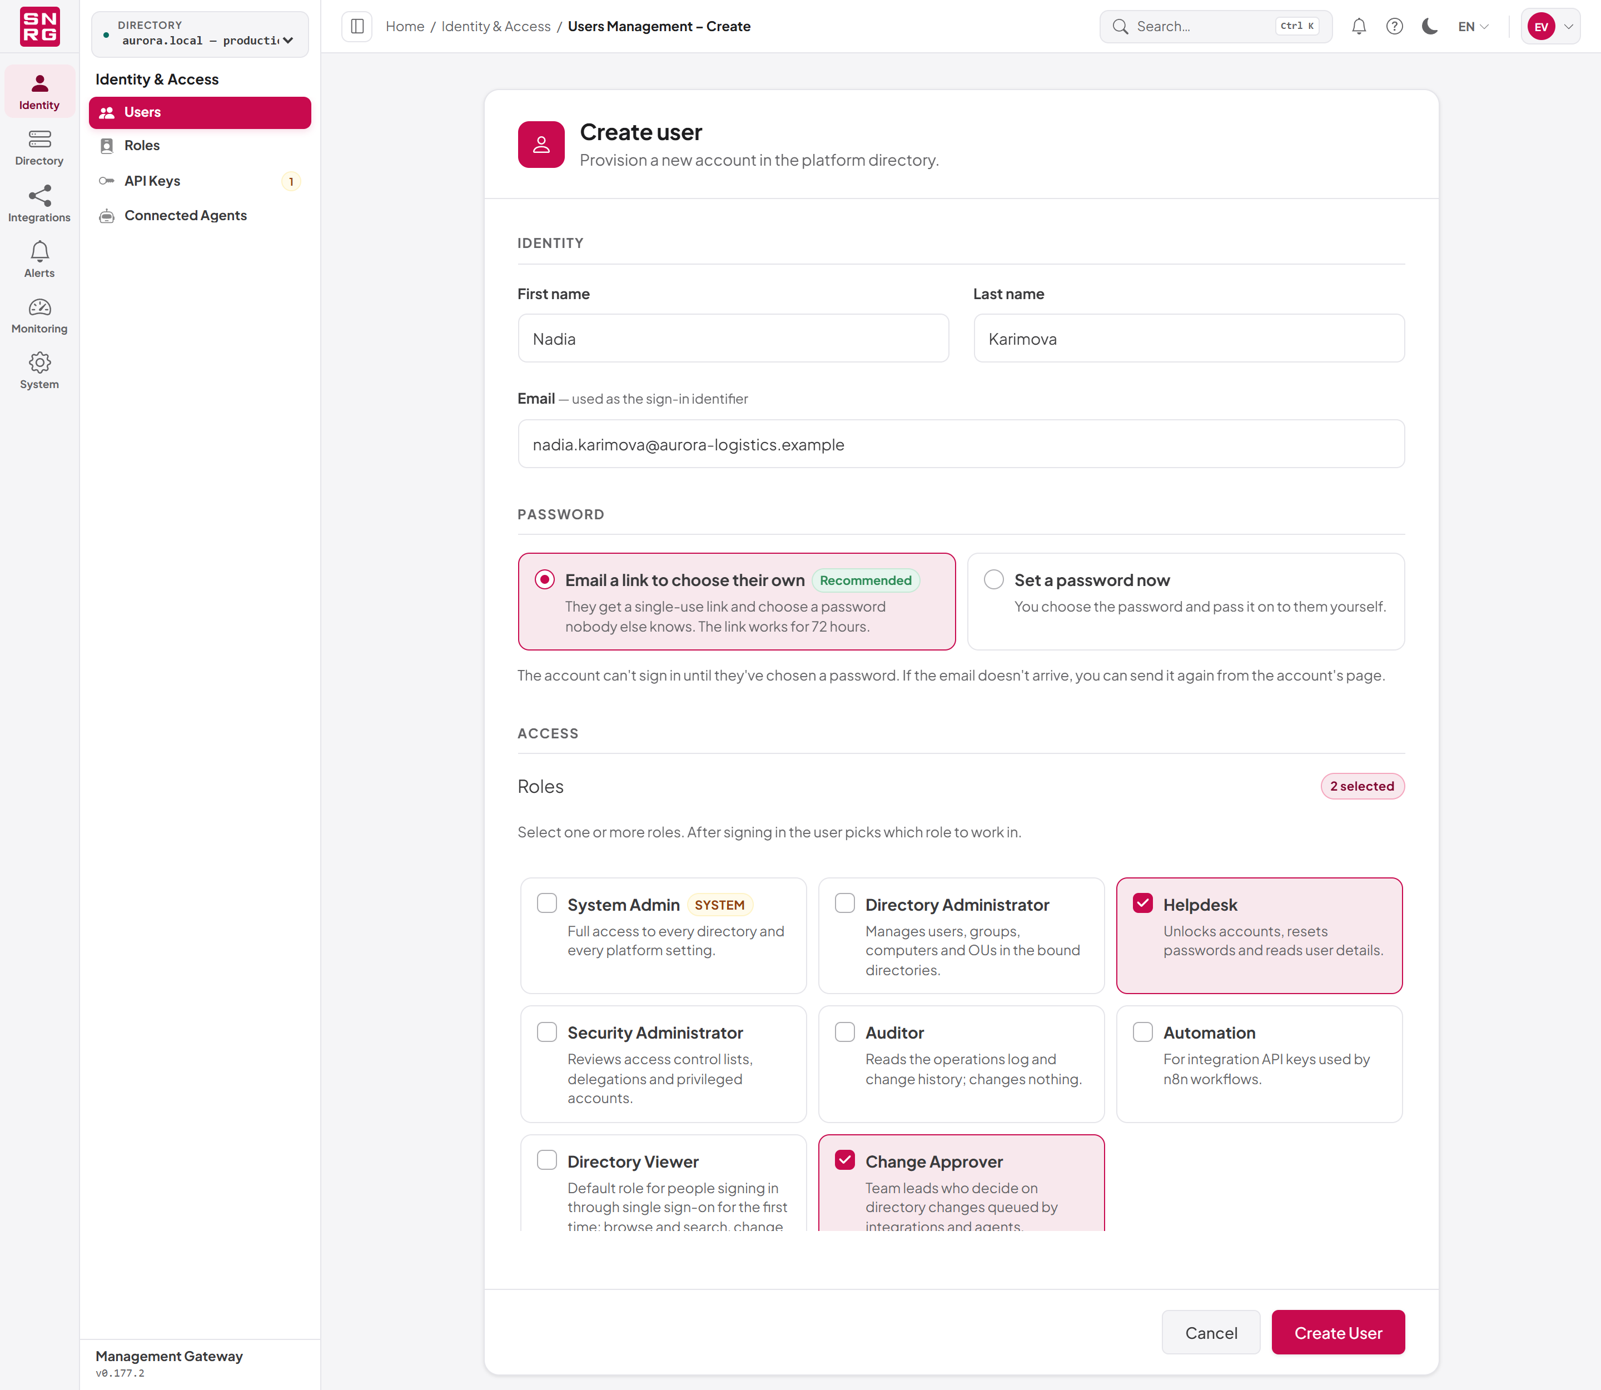This screenshot has height=1390, width=1601.
Task: Follow the Home breadcrumb link
Action: [405, 26]
